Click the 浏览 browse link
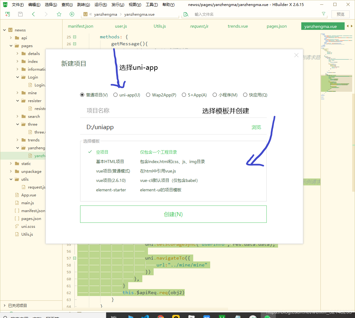Viewport: 355px width, 318px height. pos(256,127)
